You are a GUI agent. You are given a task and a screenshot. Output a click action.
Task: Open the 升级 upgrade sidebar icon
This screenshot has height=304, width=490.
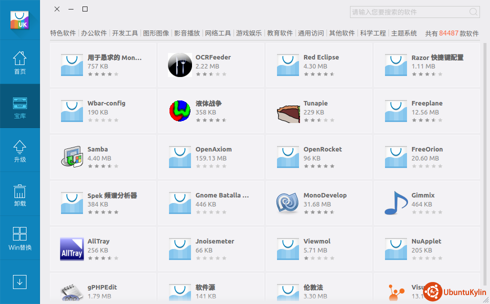coord(19,150)
